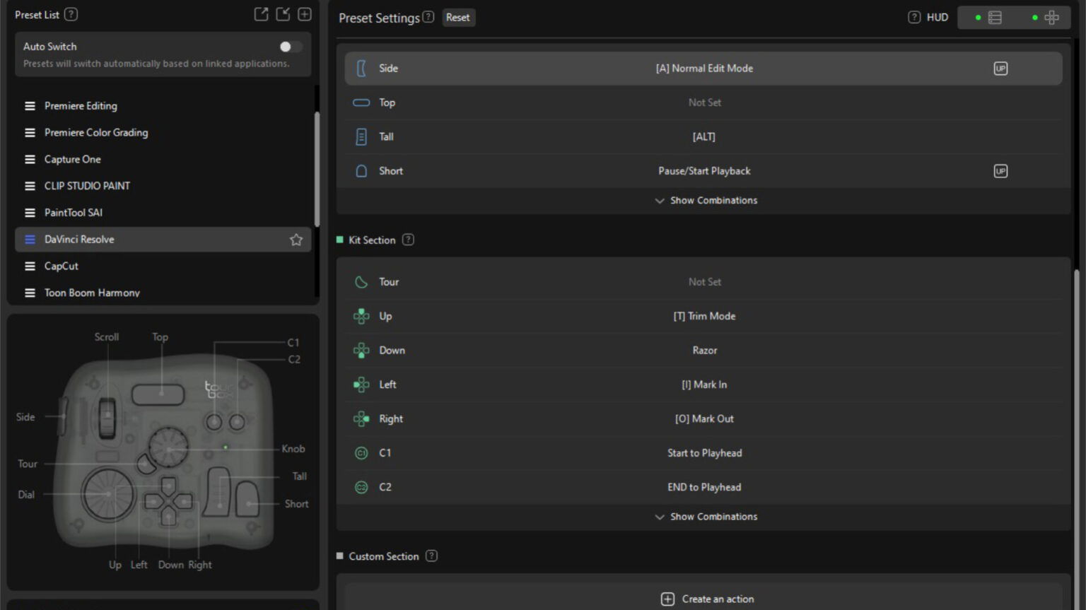Image resolution: width=1086 pixels, height=610 pixels.
Task: Toggle the list-style HUD indicator
Action: pyautogui.click(x=994, y=17)
